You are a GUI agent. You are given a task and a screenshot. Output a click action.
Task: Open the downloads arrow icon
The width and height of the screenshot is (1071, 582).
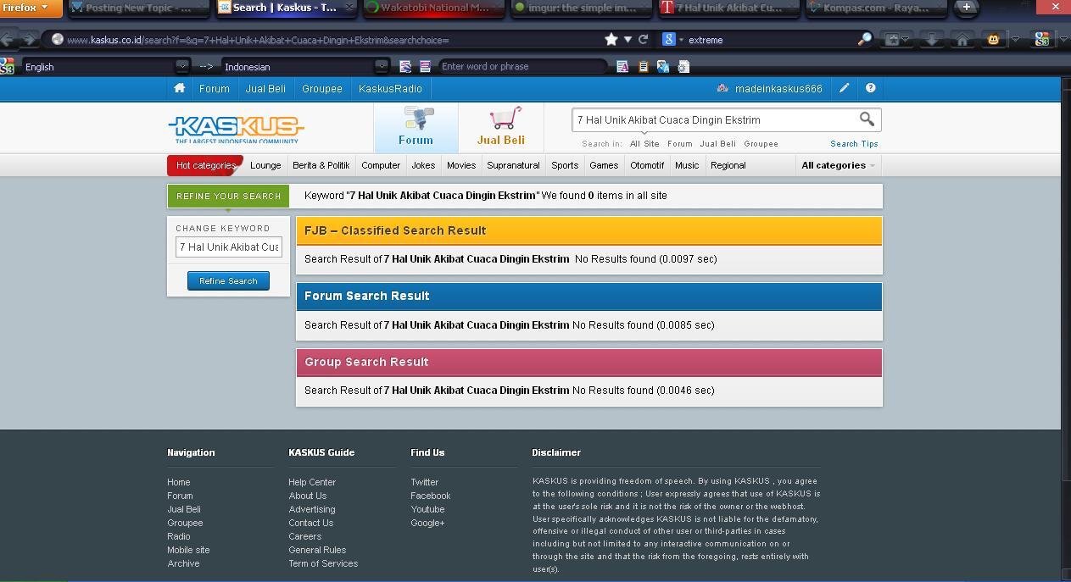tap(931, 39)
